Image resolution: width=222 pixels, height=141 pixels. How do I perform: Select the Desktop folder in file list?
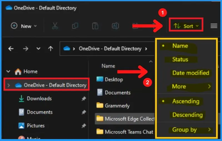pos(114,80)
